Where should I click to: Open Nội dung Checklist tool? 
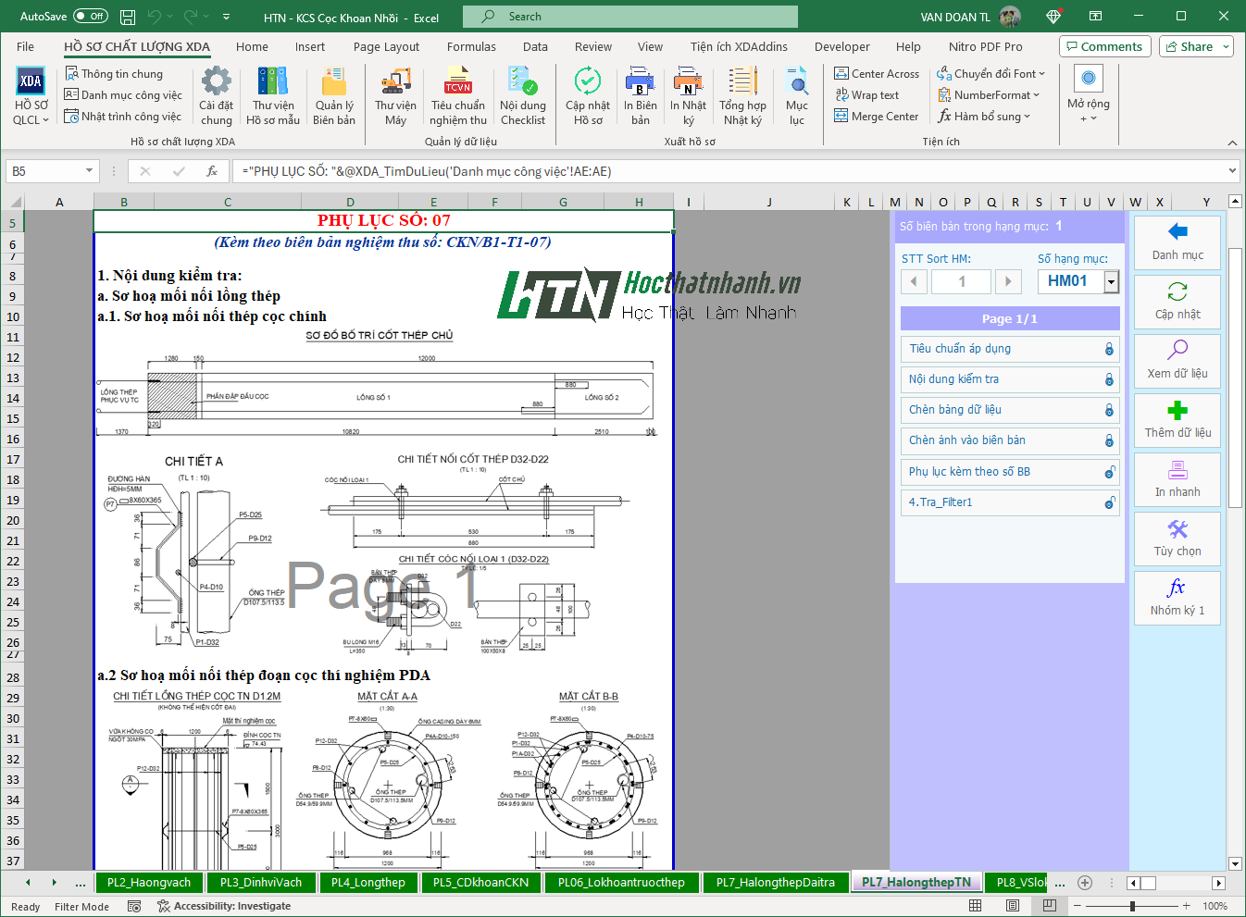click(523, 82)
